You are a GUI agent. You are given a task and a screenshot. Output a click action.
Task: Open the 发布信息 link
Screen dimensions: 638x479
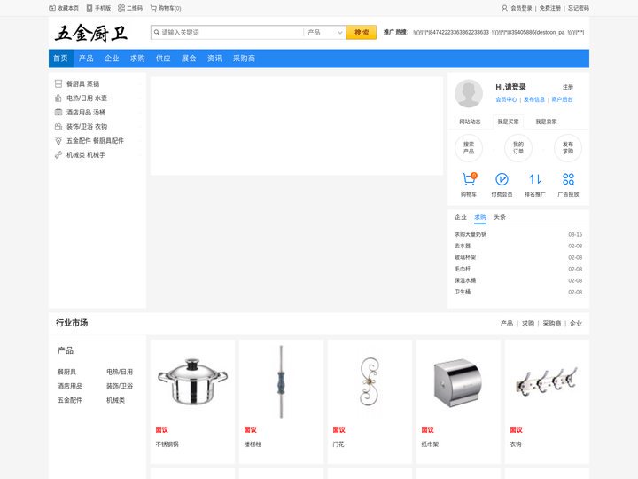534,99
